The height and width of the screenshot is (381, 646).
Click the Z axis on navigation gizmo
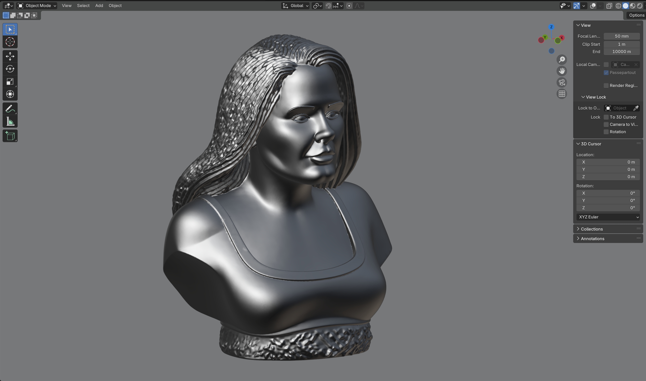click(x=551, y=27)
